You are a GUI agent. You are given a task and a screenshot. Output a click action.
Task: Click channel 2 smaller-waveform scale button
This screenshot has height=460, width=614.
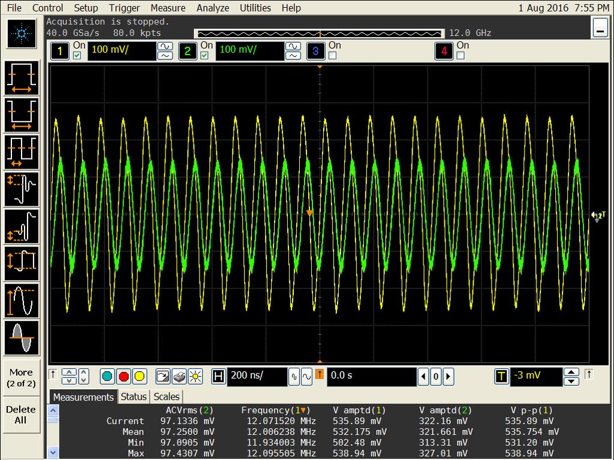click(x=293, y=56)
